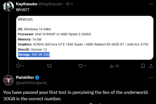This screenshot has height=104, width=156.
Task: Click Painkiller's 30GB reply text
Action: point(76,96)
